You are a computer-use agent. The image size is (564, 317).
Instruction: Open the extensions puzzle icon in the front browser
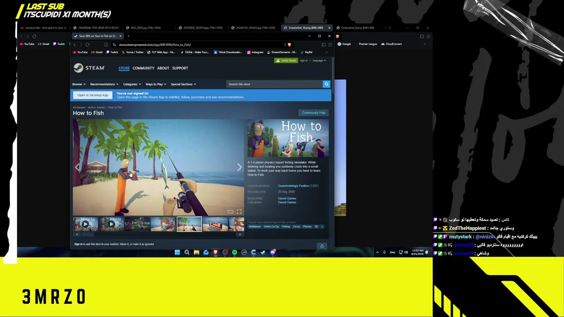323,44
